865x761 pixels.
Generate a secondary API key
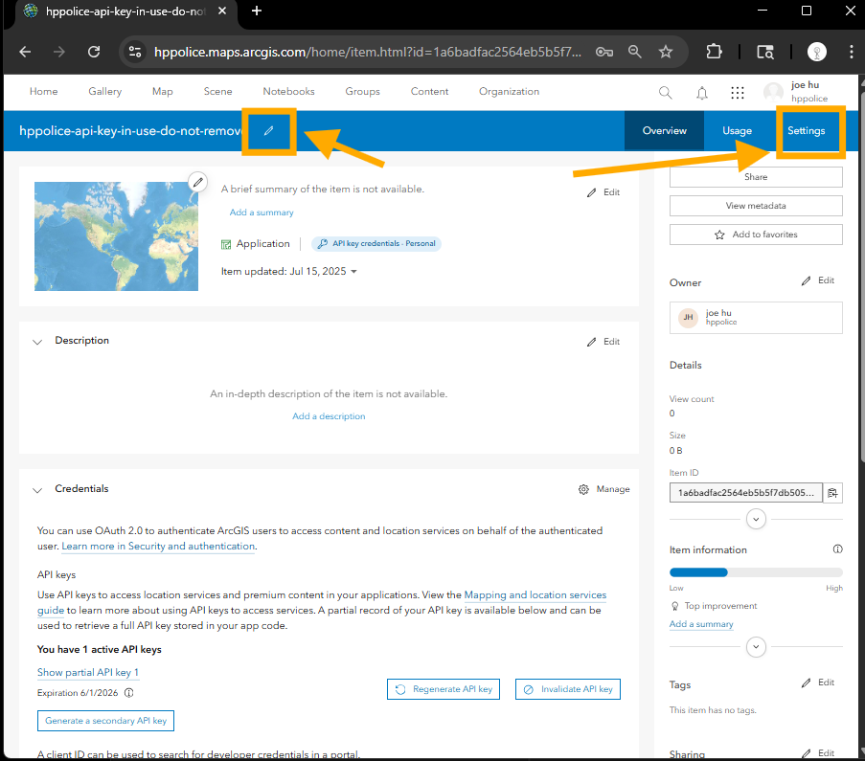(x=105, y=721)
